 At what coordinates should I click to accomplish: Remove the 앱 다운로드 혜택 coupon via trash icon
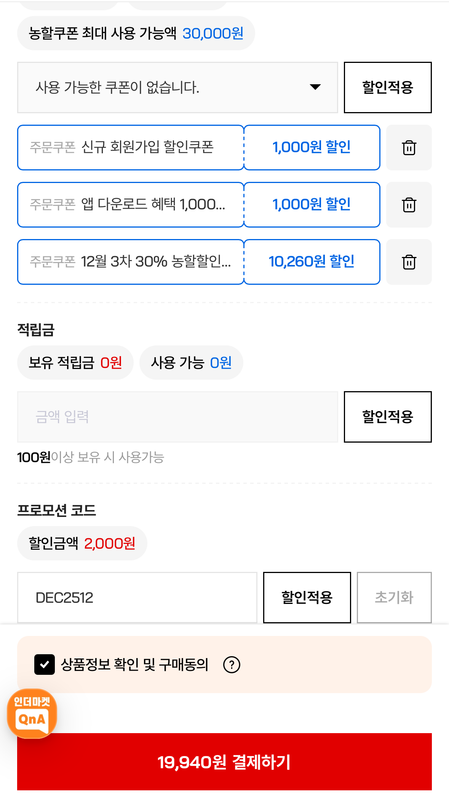click(409, 205)
